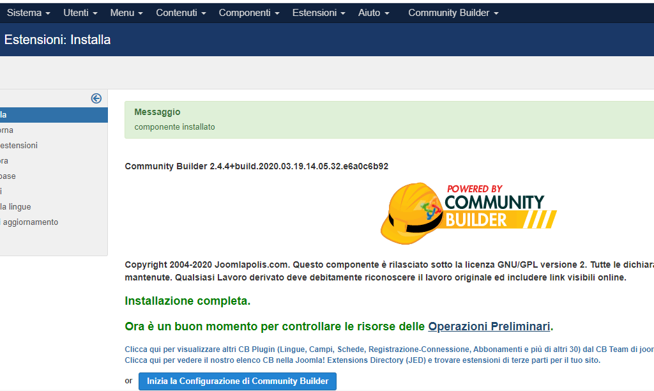Select the sidebar item ending in 'base'
Image resolution: width=654 pixels, height=391 pixels.
[54, 176]
